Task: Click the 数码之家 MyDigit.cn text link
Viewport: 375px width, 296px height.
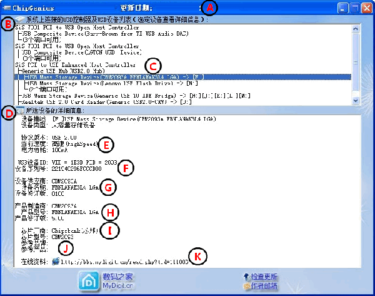Action: coord(117,282)
